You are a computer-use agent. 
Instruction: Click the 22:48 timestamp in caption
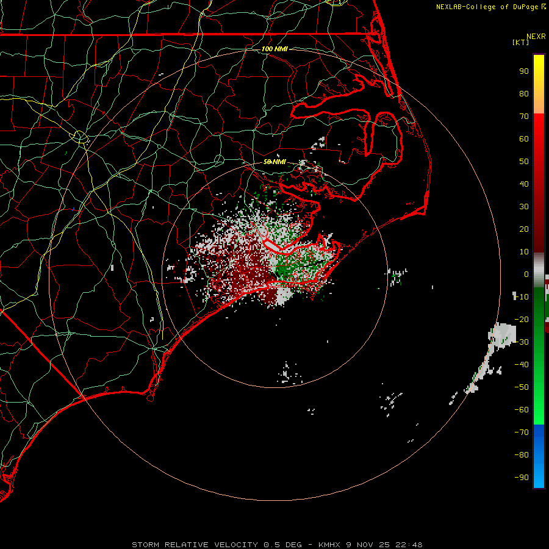[x=409, y=545]
